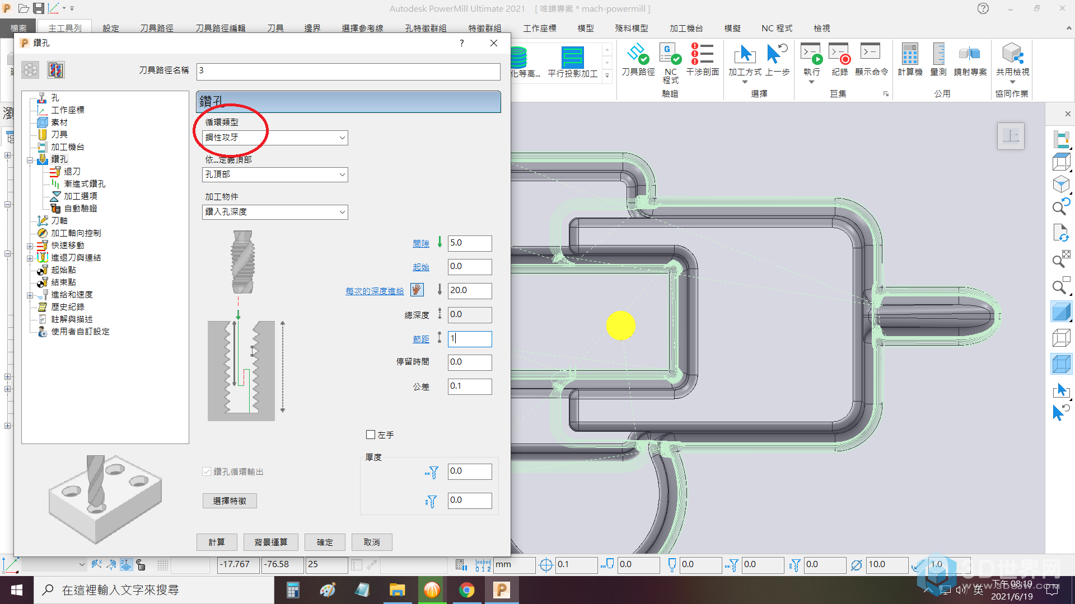The height and width of the screenshot is (604, 1075).
Task: Click the ISO view cube icon in right toolbar
Action: click(1061, 184)
